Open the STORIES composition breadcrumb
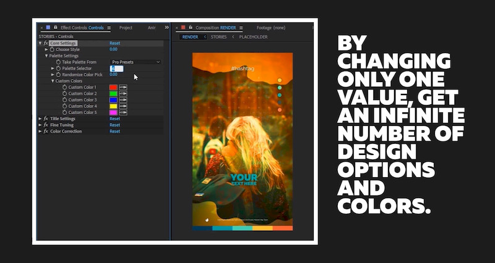495x263 pixels. tap(219, 37)
